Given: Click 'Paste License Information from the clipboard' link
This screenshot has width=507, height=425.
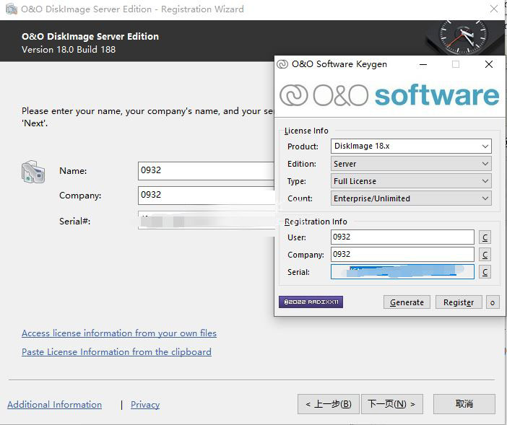Looking at the screenshot, I should [x=116, y=351].
